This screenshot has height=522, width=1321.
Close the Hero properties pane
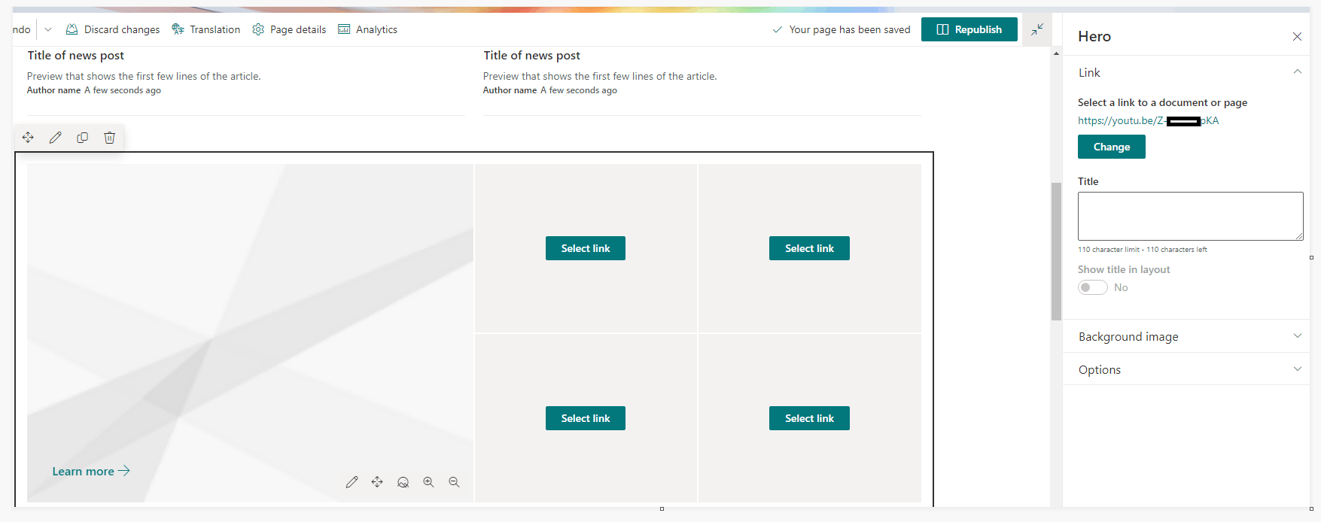1297,36
